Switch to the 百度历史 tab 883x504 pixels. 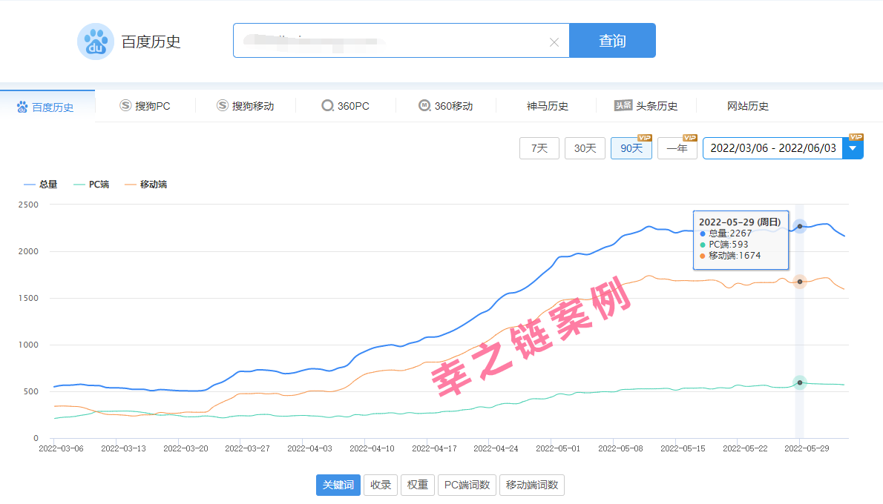[47, 106]
